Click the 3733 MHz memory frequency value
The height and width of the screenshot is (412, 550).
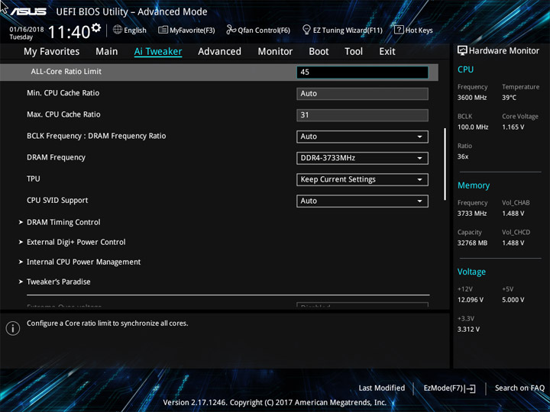[x=472, y=214]
